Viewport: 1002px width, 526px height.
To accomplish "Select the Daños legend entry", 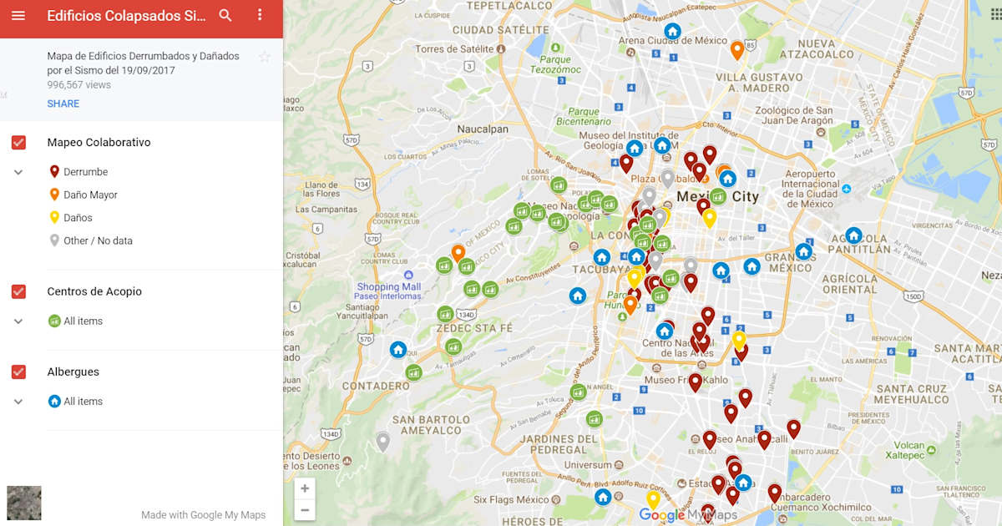I will tap(70, 218).
